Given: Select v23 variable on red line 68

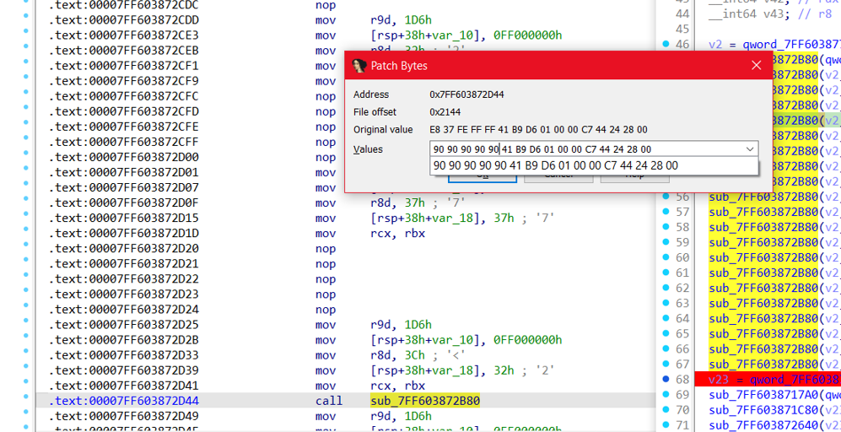Looking at the screenshot, I should [x=718, y=380].
